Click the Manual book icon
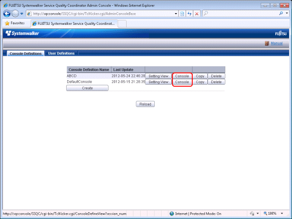Image resolution: width=292 pixels, height=219 pixels. click(267, 43)
